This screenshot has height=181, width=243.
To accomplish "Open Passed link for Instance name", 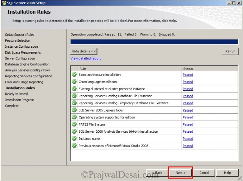I will click(188, 139).
